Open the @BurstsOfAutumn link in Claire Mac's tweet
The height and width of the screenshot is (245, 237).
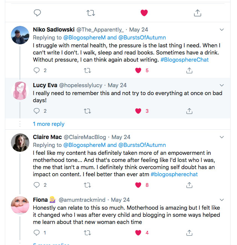coord(142,145)
